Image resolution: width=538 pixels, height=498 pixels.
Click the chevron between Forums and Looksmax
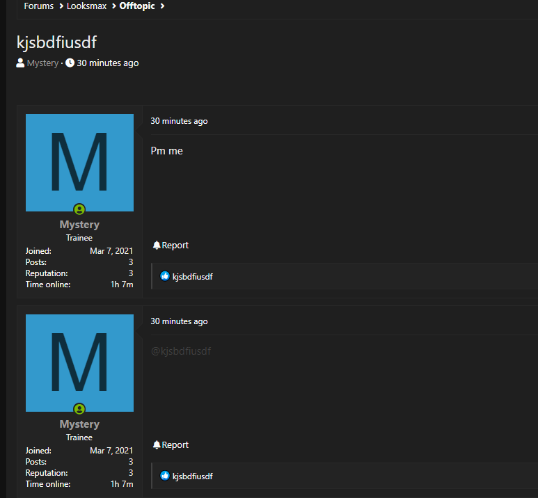point(61,6)
